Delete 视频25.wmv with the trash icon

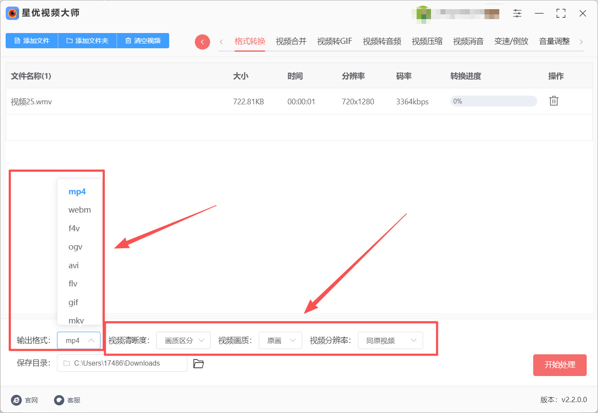click(554, 101)
